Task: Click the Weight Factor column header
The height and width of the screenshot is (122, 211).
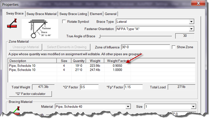Action: pos(117,61)
